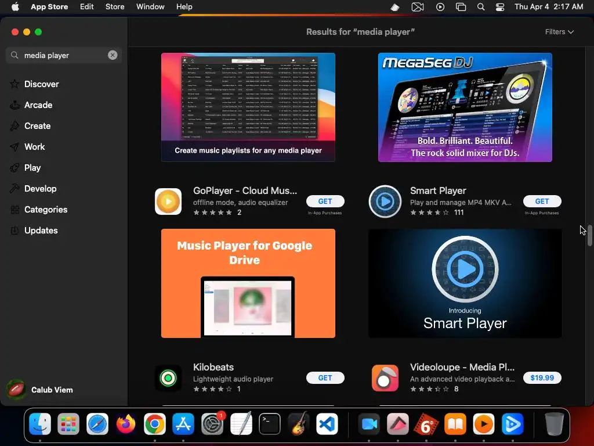
Task: Open the MegaSeg DJ banner thumbnail
Action: (465, 107)
